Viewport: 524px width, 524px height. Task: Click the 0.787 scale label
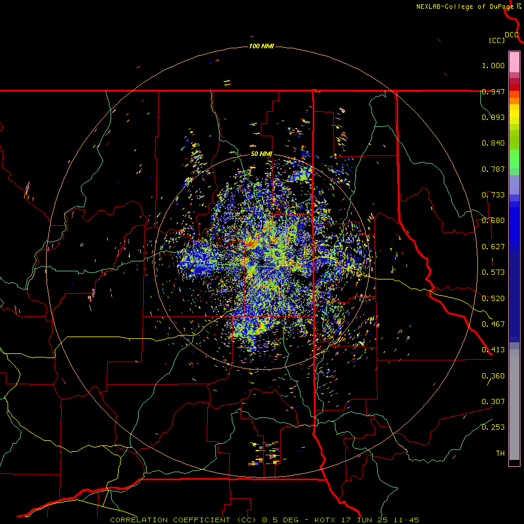pos(493,169)
